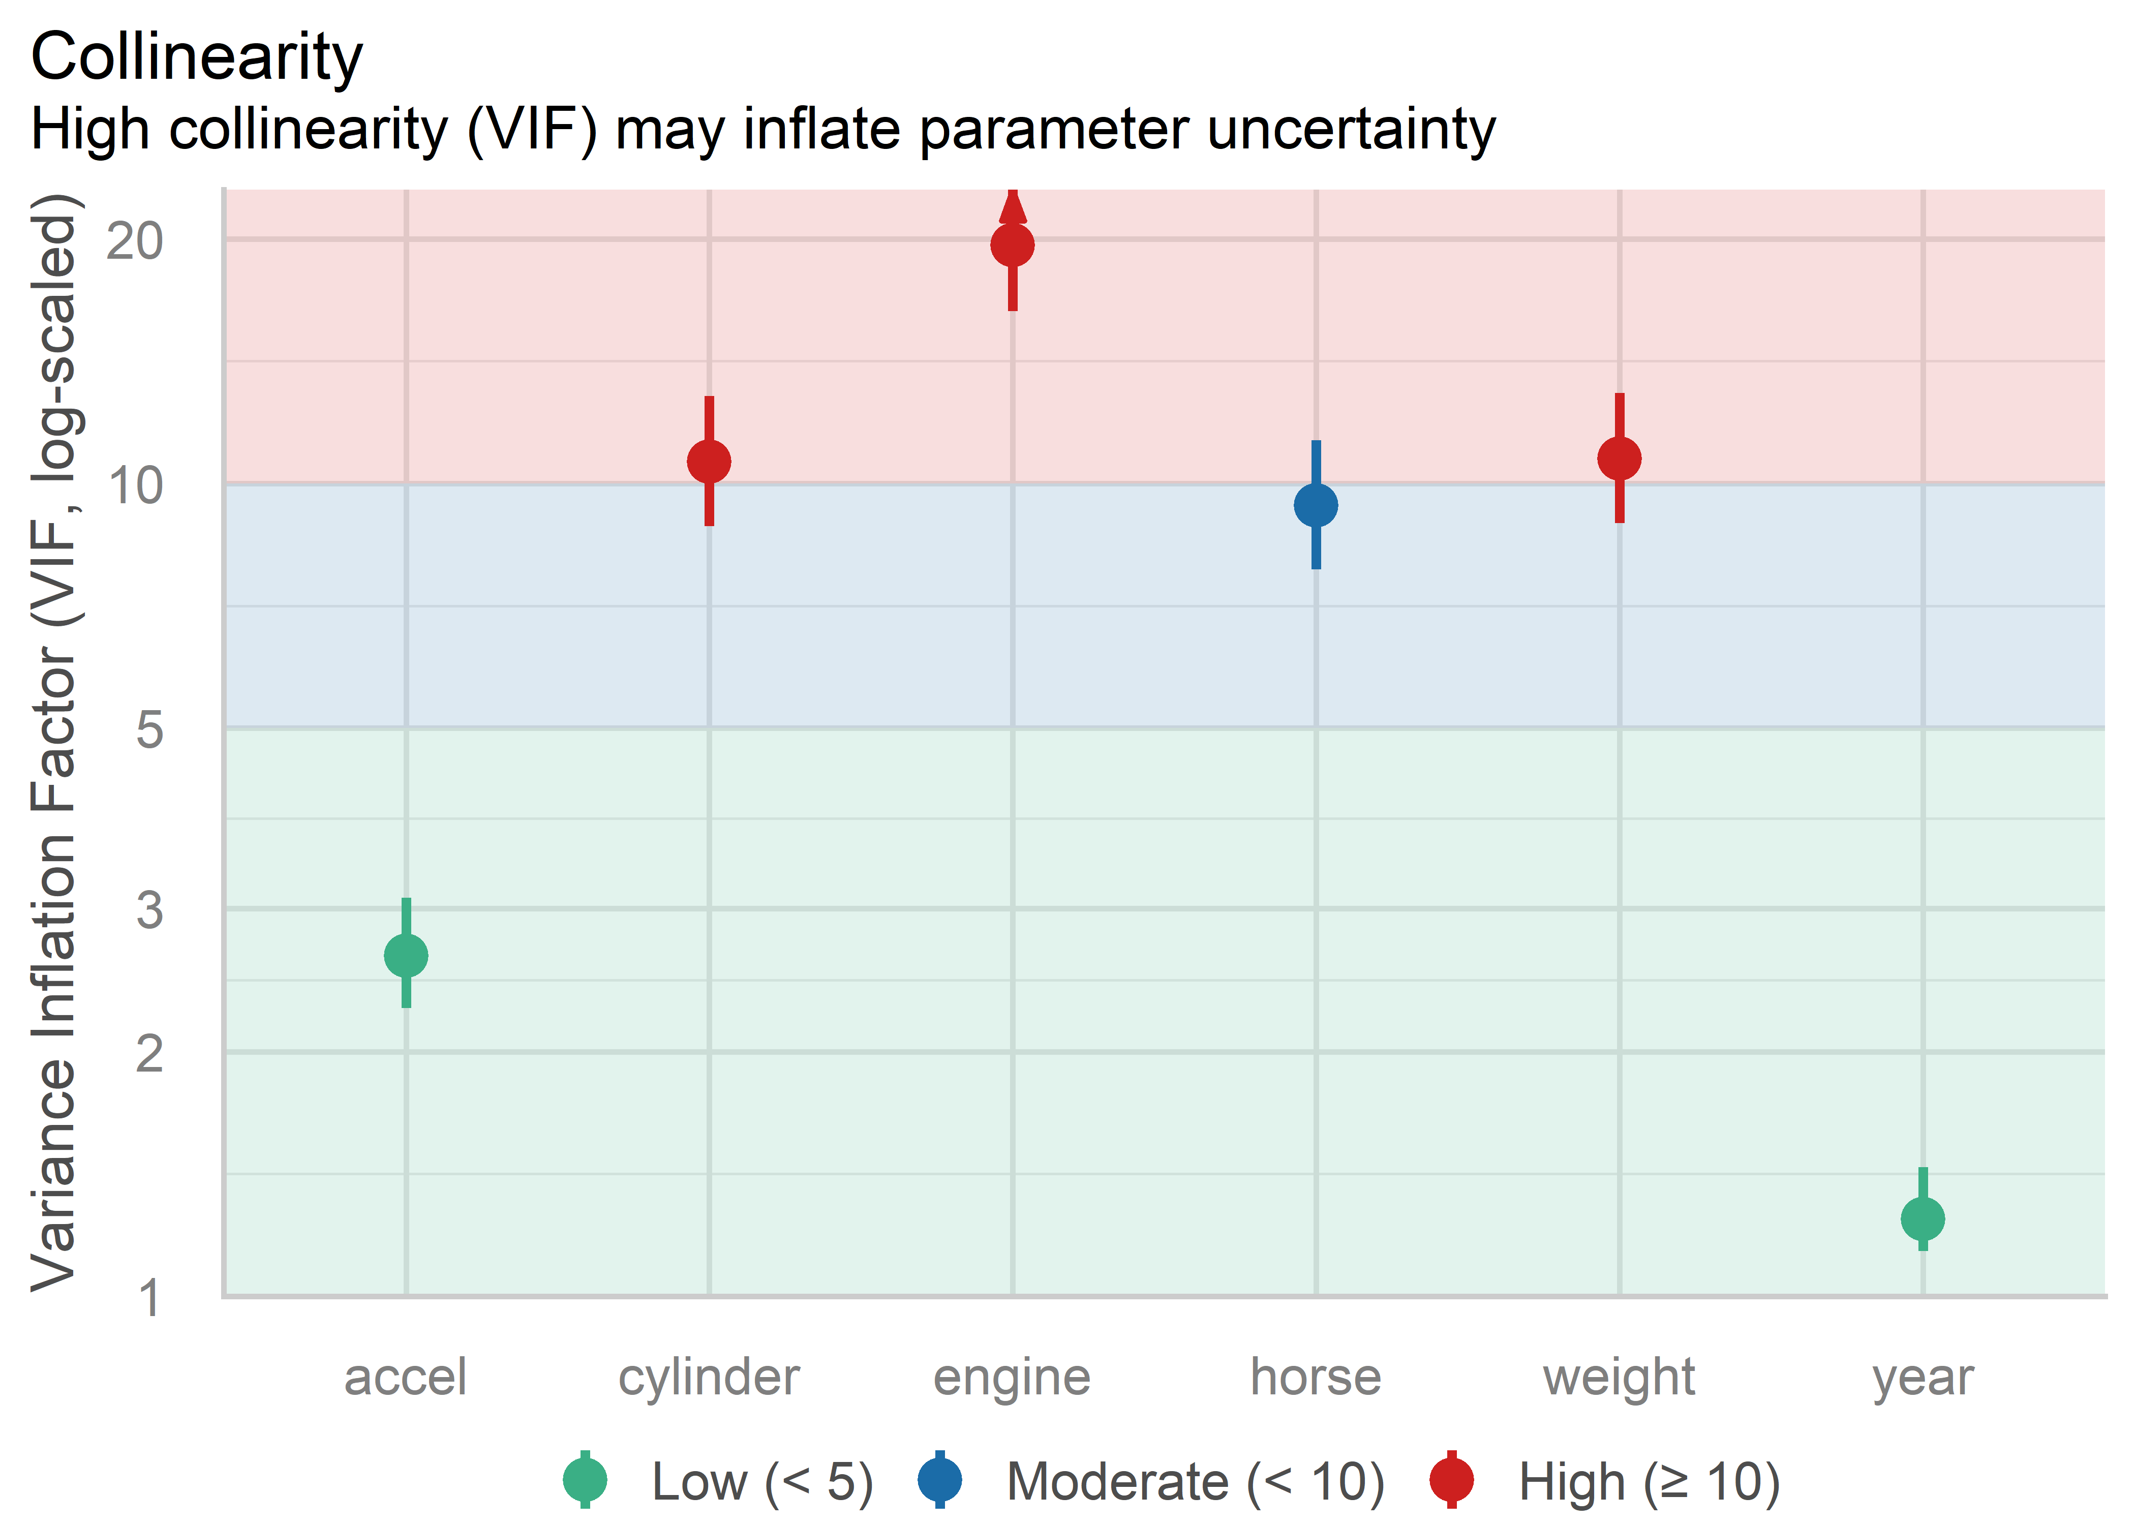Select the "Moderate (< 10)" legend label
The image size is (2135, 1525).
coord(1195,1482)
